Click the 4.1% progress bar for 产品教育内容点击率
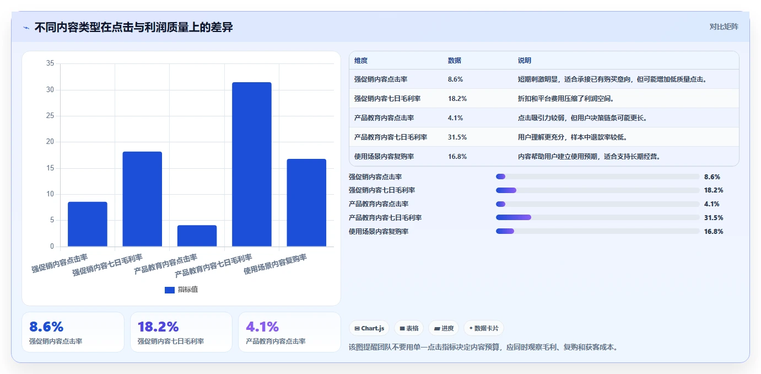This screenshot has width=761, height=374. tap(598, 204)
